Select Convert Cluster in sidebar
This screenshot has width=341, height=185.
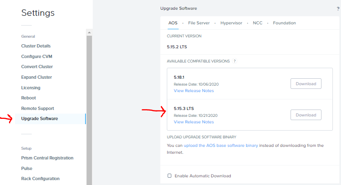pyautogui.click(x=37, y=67)
